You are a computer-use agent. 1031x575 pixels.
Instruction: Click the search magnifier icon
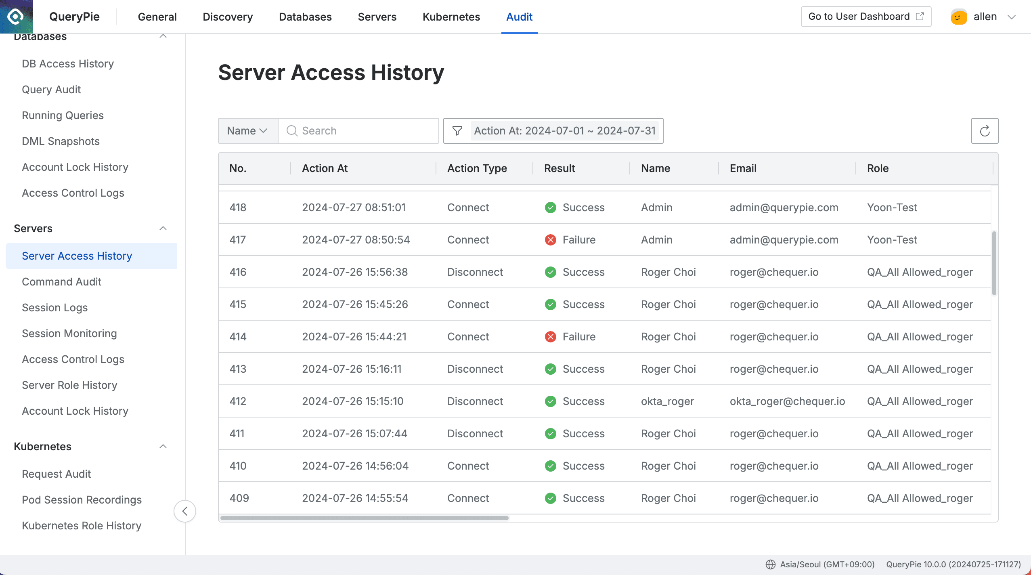pyautogui.click(x=291, y=130)
